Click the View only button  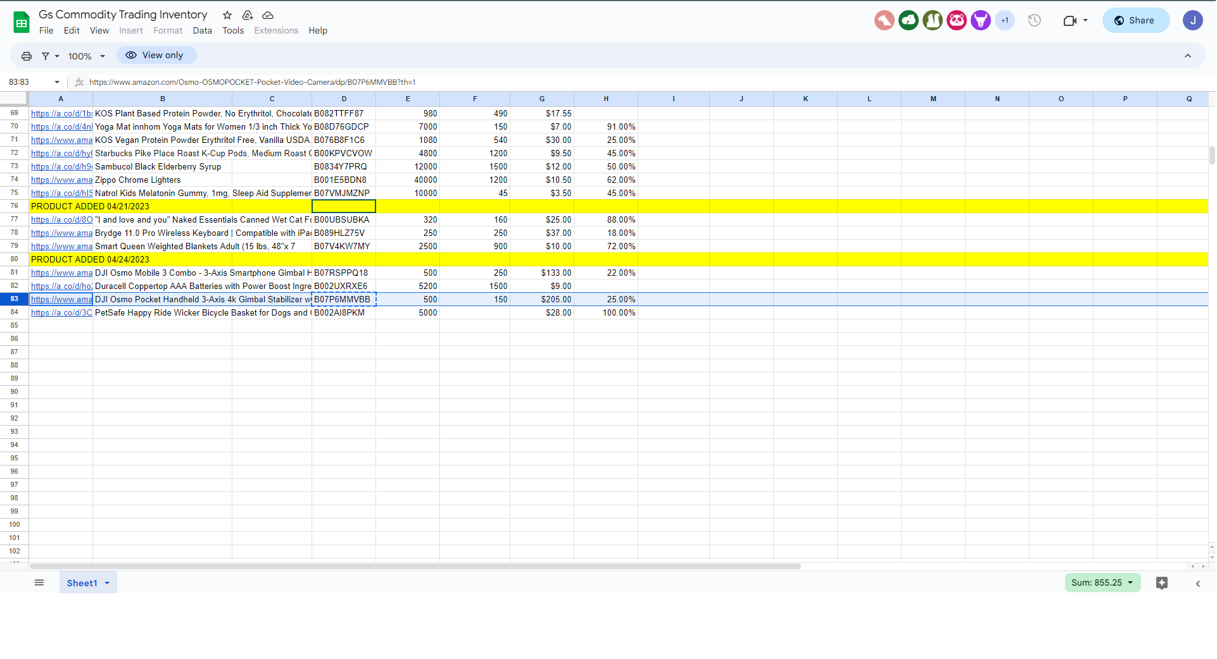click(x=156, y=56)
